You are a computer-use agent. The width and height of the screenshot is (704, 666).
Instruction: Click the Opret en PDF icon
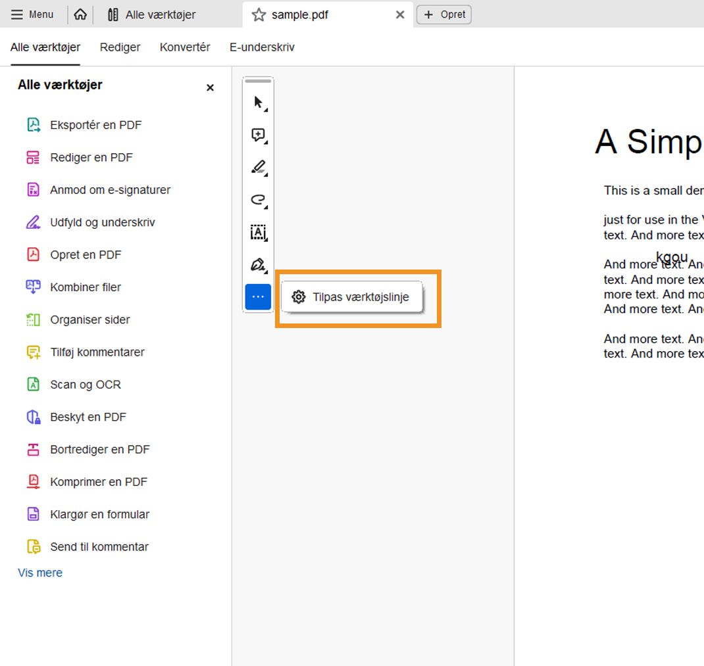[33, 254]
